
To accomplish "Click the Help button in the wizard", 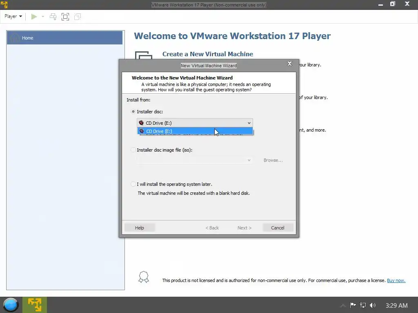I will point(140,228).
